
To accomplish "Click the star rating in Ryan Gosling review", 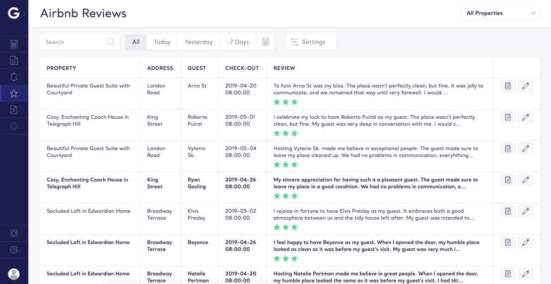I will tap(286, 196).
